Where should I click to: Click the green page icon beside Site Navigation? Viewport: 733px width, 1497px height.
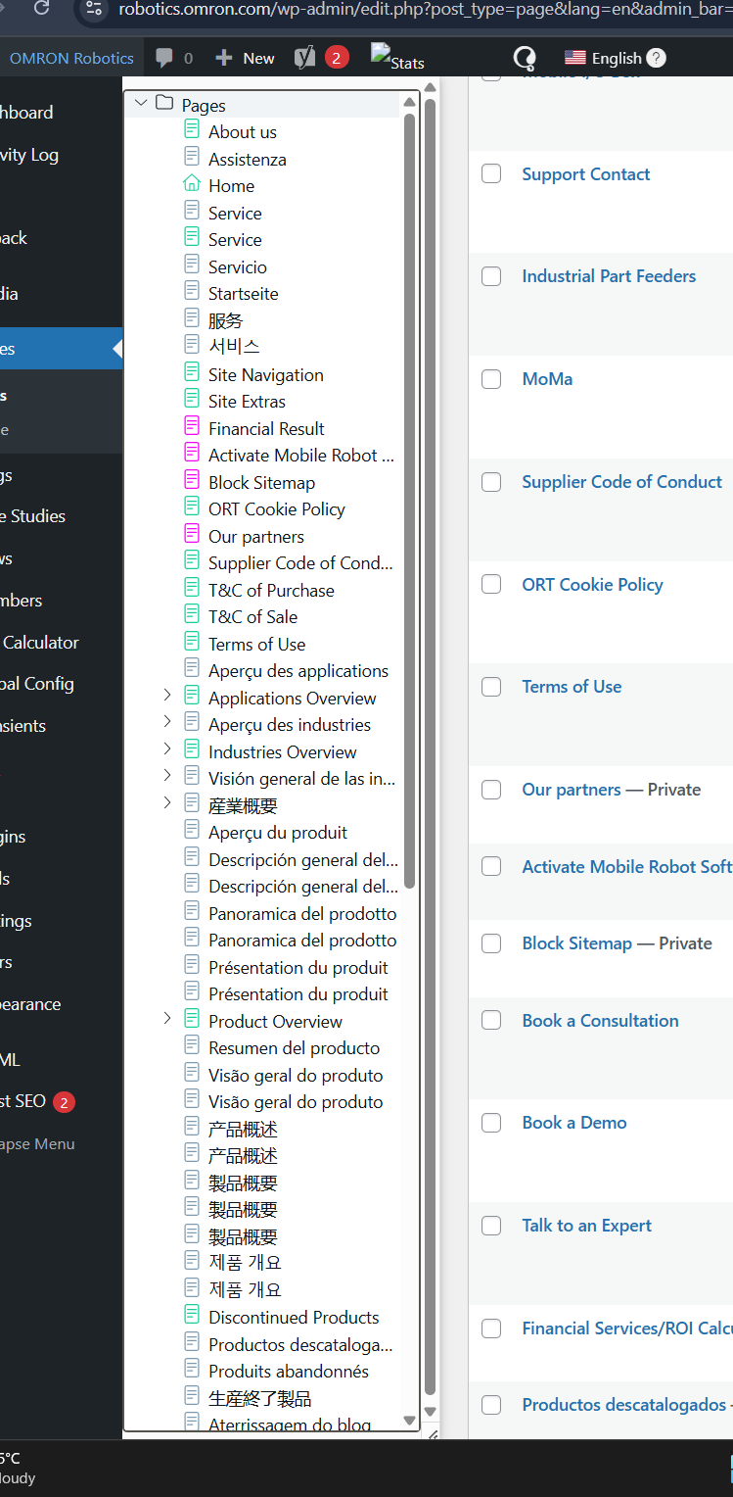coord(192,373)
